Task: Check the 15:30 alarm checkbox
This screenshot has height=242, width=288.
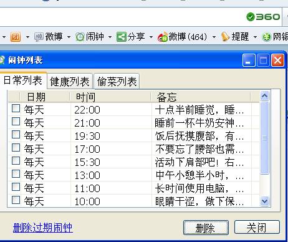Action: coord(16,161)
